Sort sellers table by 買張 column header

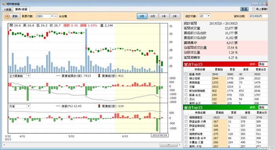point(233,113)
